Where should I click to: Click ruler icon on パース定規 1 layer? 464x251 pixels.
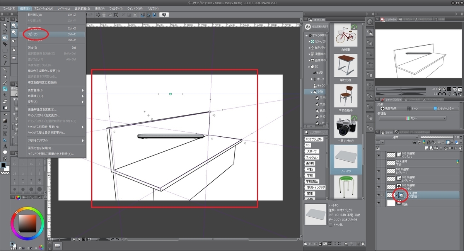click(401, 195)
